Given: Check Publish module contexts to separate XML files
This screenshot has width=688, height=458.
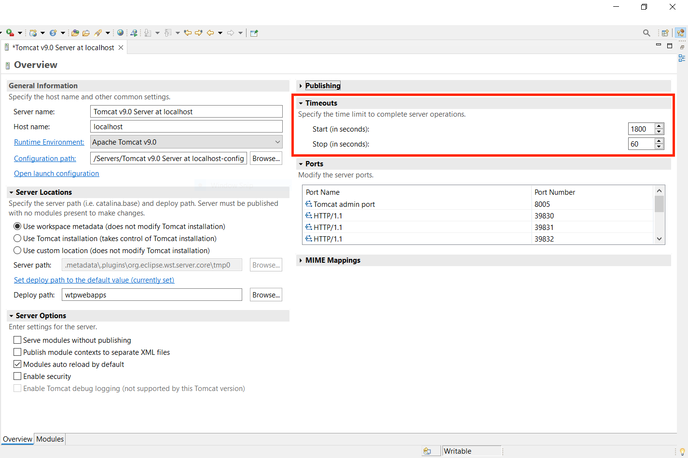Looking at the screenshot, I should click(17, 352).
